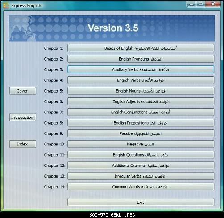Go to the English Nouns chapter
The height and width of the screenshot is (218, 224).
pos(141,91)
